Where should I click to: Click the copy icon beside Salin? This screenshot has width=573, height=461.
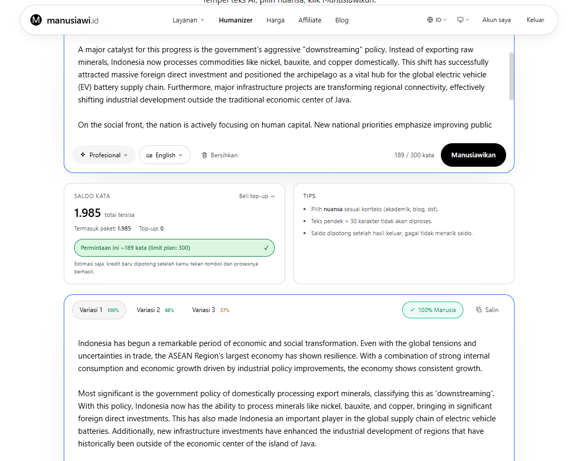pyautogui.click(x=478, y=309)
